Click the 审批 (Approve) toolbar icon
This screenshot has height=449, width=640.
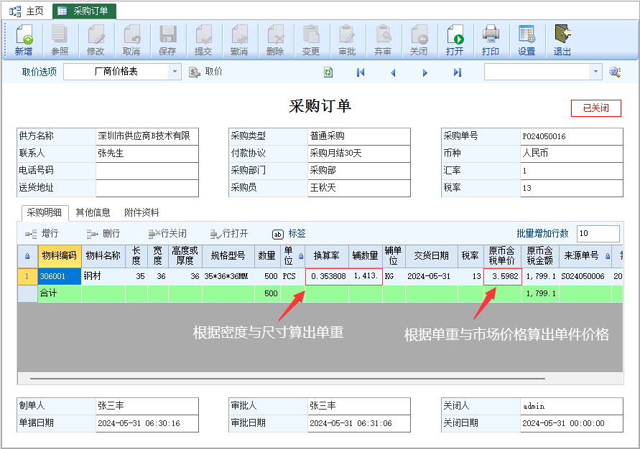pyautogui.click(x=347, y=40)
